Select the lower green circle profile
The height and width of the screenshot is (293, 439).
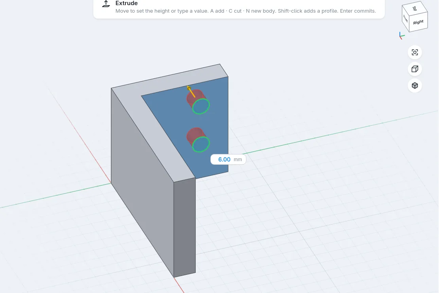click(201, 145)
